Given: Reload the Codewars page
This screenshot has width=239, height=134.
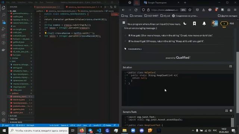Looking at the screenshot, I should [136, 10].
